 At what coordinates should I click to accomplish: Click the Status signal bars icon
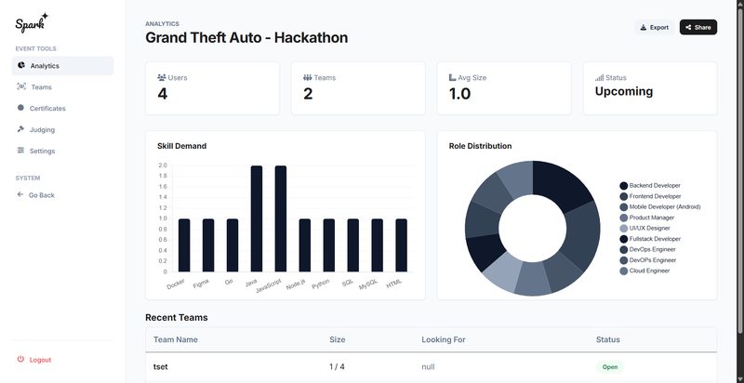coord(600,78)
